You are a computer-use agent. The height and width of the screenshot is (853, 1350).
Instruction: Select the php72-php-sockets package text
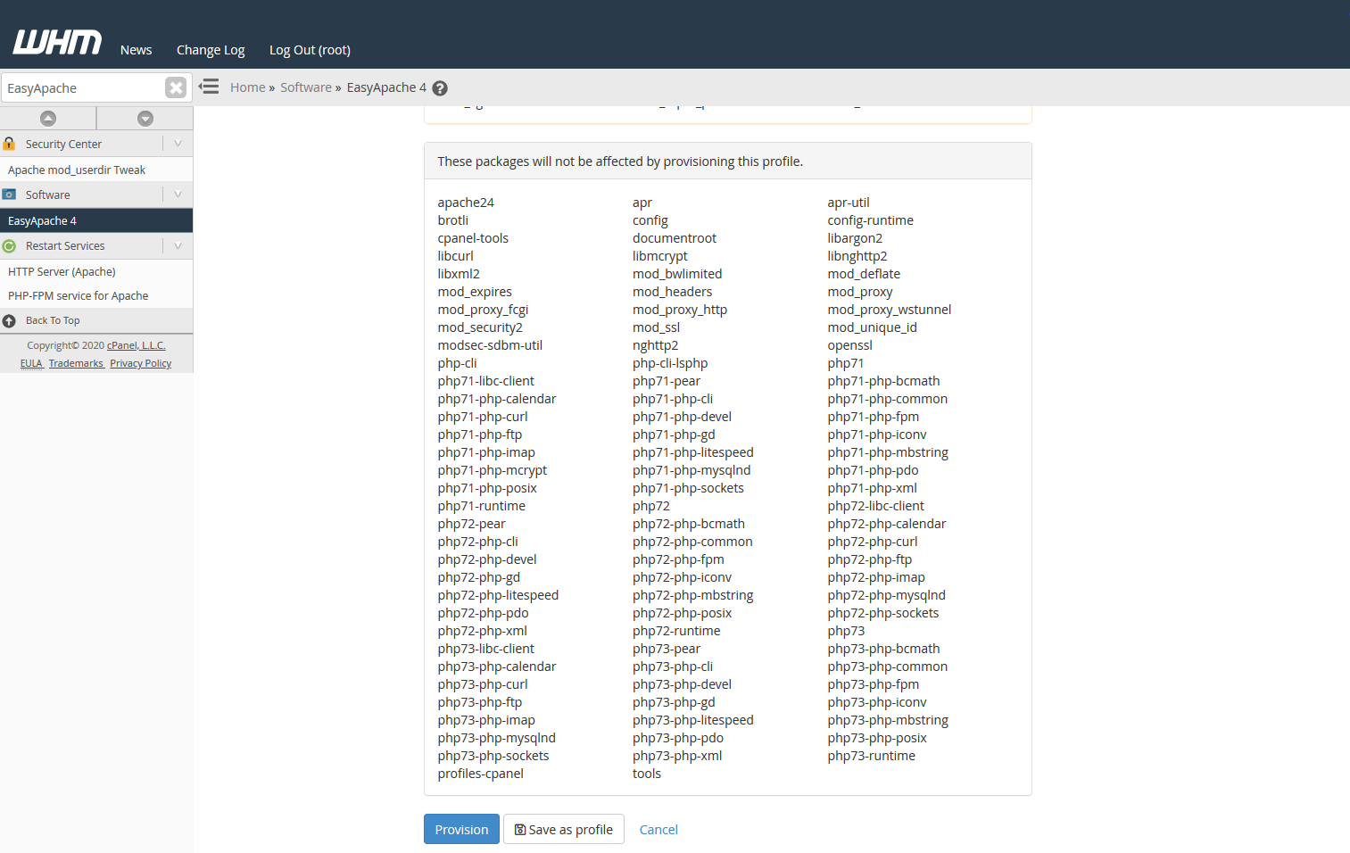pos(882,613)
